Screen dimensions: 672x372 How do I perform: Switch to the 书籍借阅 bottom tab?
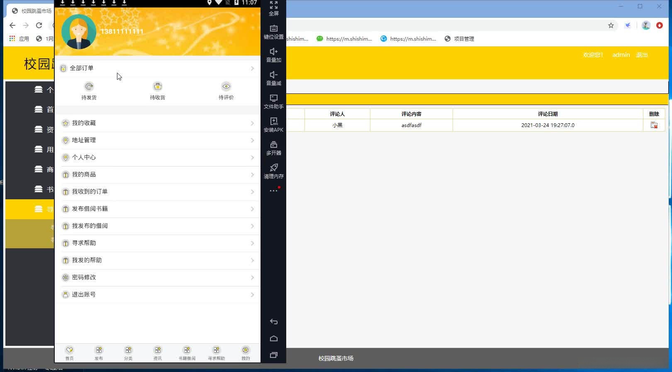click(x=187, y=353)
